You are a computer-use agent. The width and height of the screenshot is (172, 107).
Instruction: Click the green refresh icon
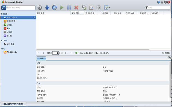click(x=76, y=53)
